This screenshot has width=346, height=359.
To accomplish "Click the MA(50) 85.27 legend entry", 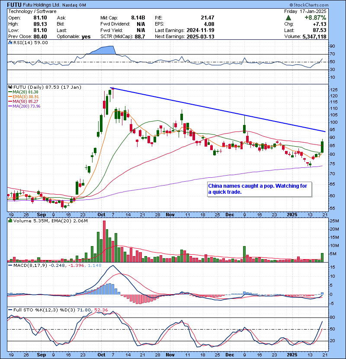I will tap(23, 101).
